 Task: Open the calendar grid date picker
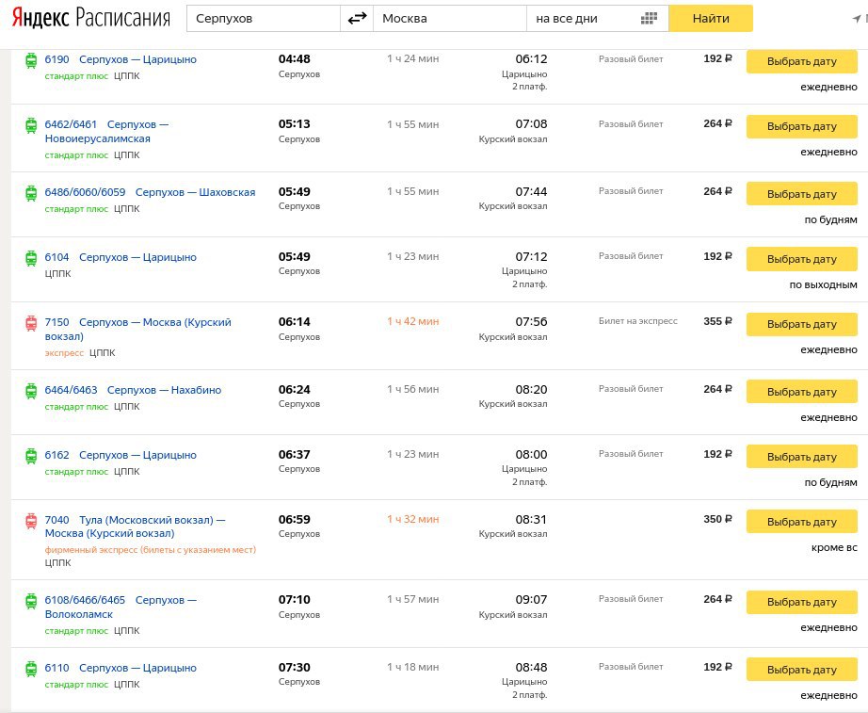coord(649,18)
